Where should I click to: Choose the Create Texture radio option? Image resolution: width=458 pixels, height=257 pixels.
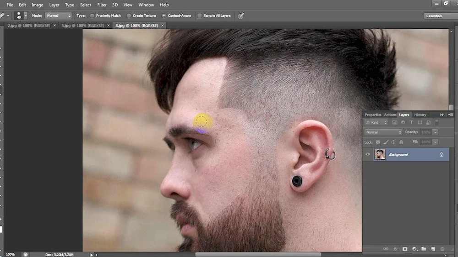coord(129,16)
